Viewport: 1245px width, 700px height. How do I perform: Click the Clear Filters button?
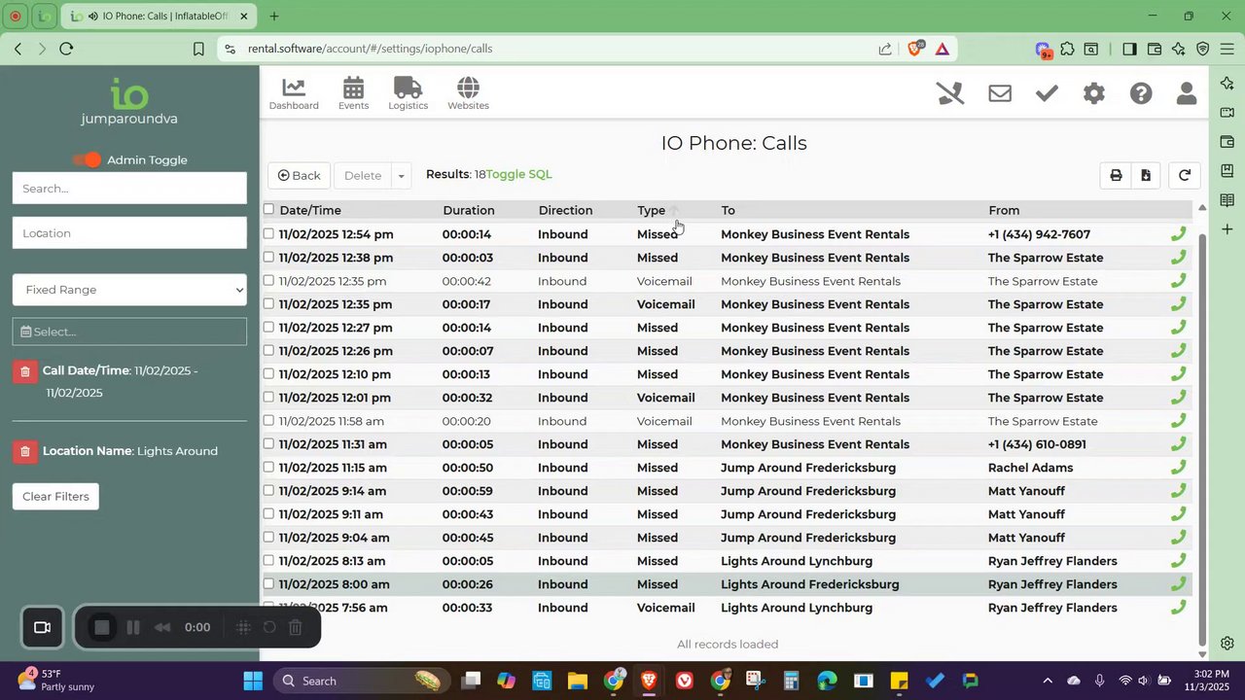pyautogui.click(x=55, y=497)
